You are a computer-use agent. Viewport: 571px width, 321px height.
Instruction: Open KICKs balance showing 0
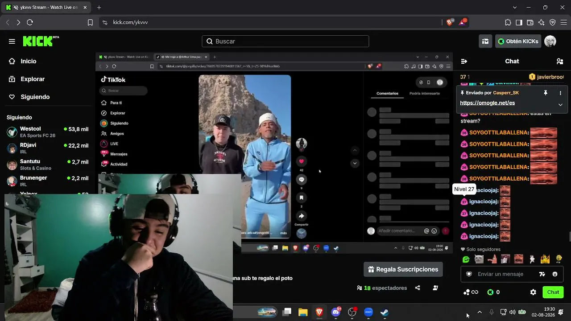(493, 292)
